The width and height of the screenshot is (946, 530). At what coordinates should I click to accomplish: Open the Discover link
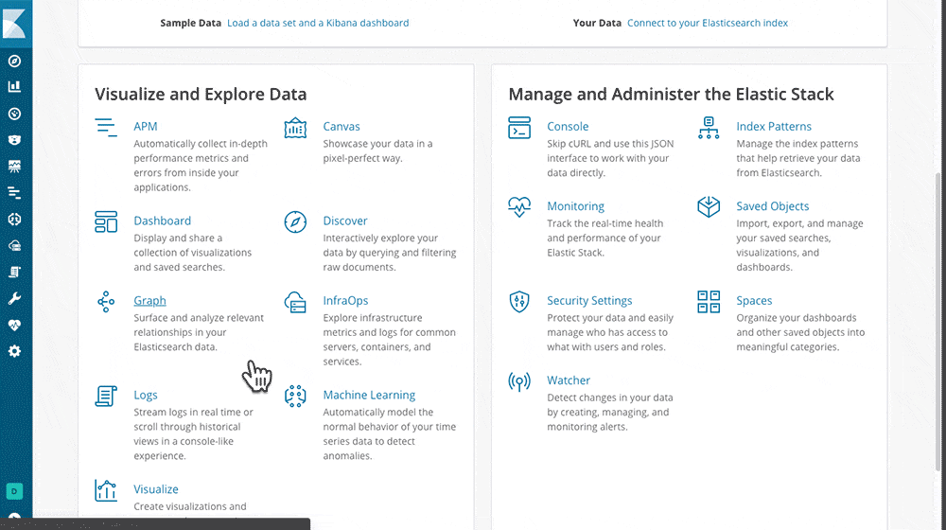(345, 221)
